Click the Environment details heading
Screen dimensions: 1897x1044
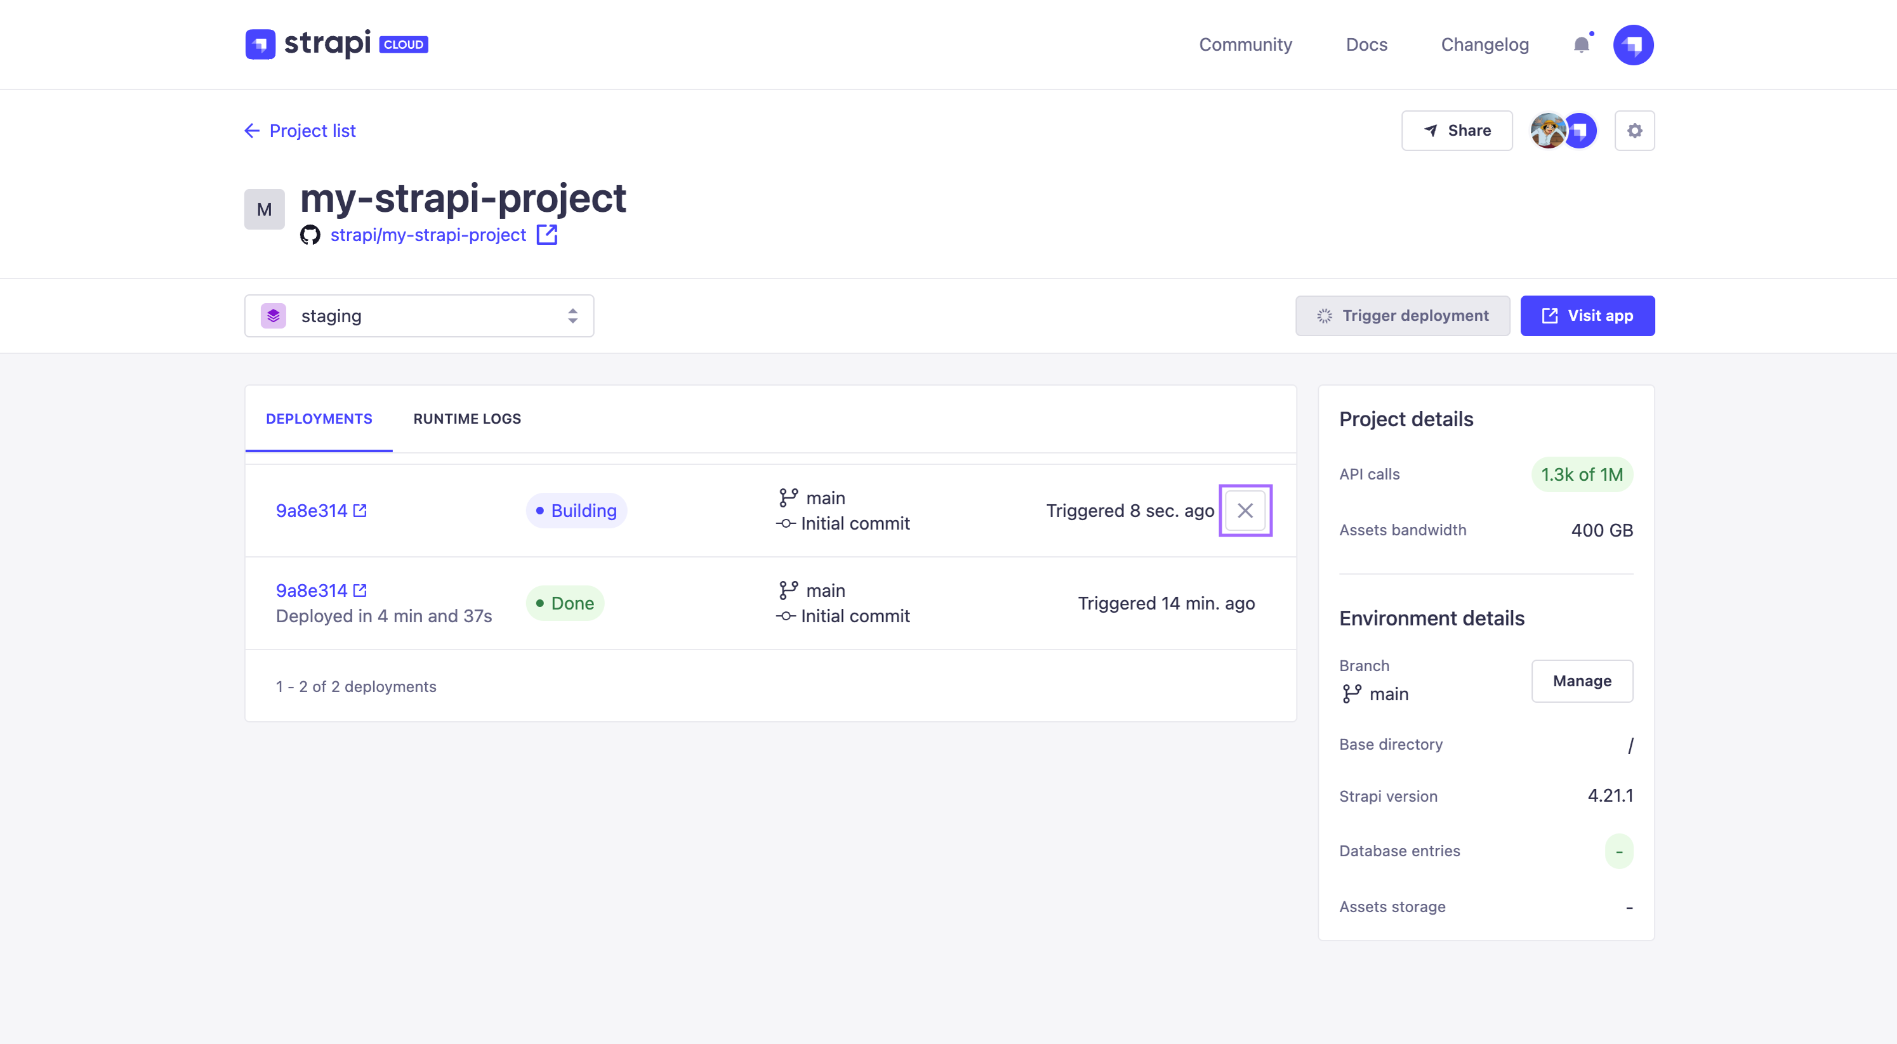(x=1432, y=619)
